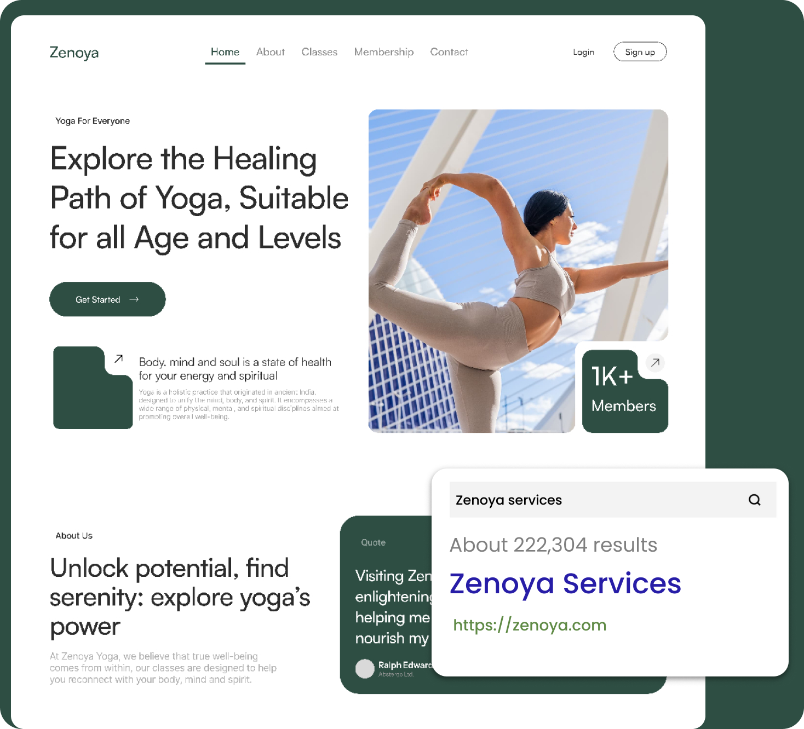
Task: Click the dark green shape card
Action: (x=93, y=387)
